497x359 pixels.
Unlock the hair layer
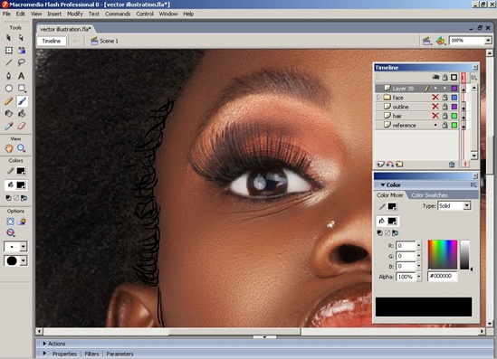point(445,116)
